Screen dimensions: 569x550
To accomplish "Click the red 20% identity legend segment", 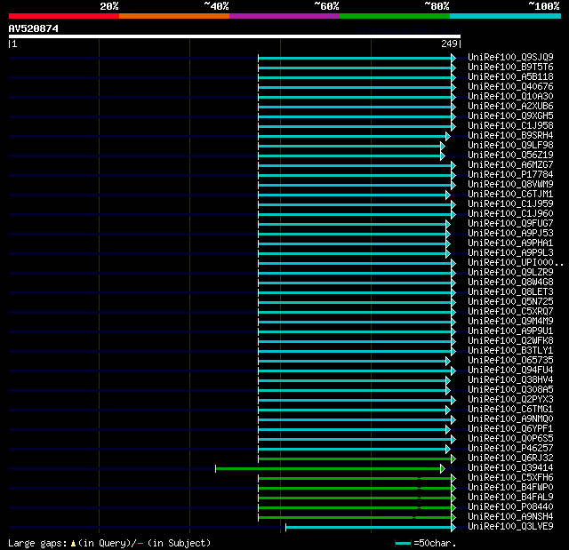I will click(63, 15).
